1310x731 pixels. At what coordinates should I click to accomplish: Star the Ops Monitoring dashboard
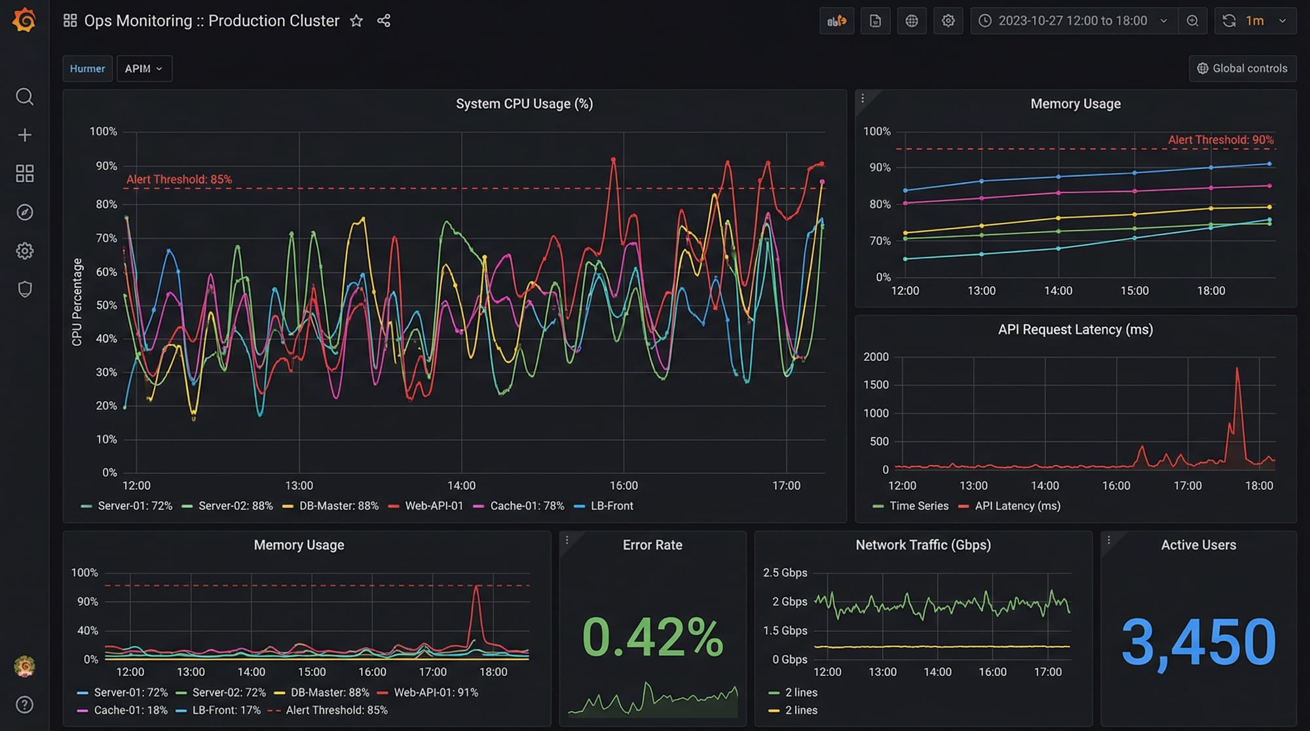pyautogui.click(x=356, y=21)
